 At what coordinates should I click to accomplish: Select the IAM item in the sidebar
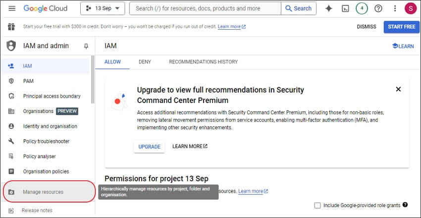[x=45, y=66]
